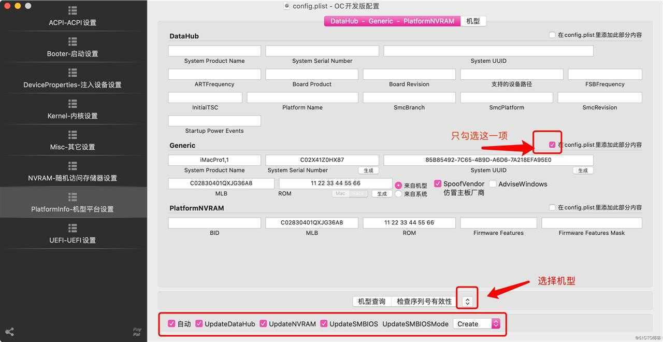Enable DataHub add-to-config checkbox

tap(552, 35)
